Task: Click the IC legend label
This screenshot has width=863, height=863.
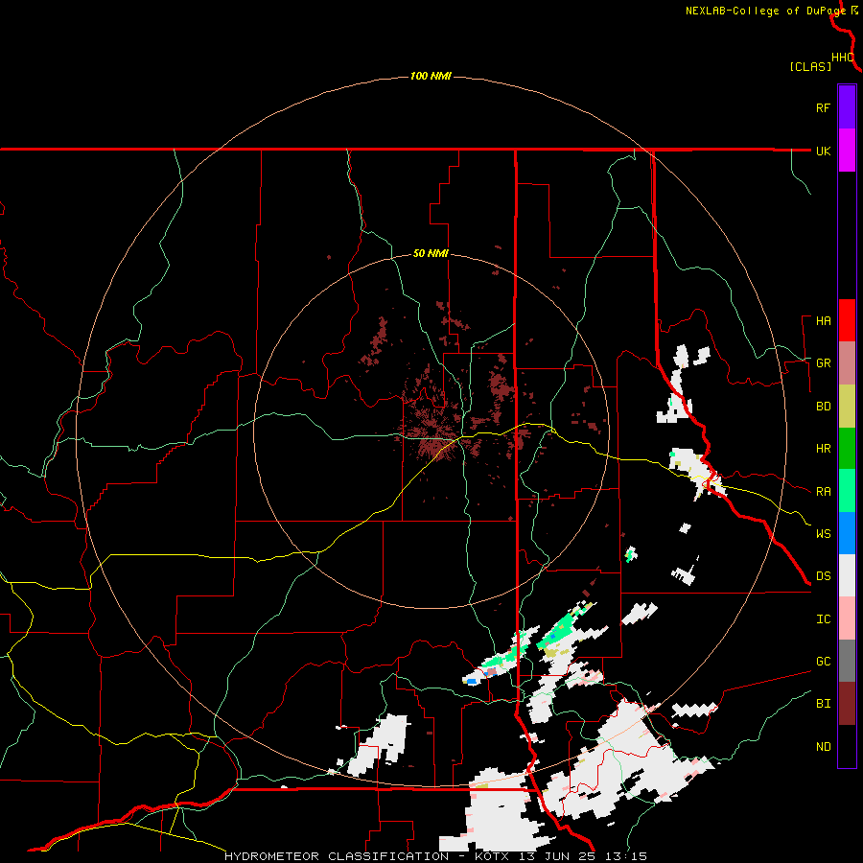Action: point(823,619)
